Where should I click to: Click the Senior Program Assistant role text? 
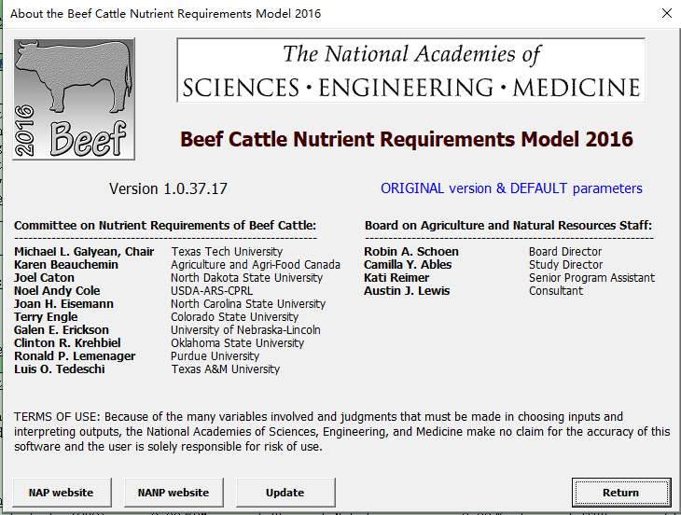pyautogui.click(x=591, y=278)
